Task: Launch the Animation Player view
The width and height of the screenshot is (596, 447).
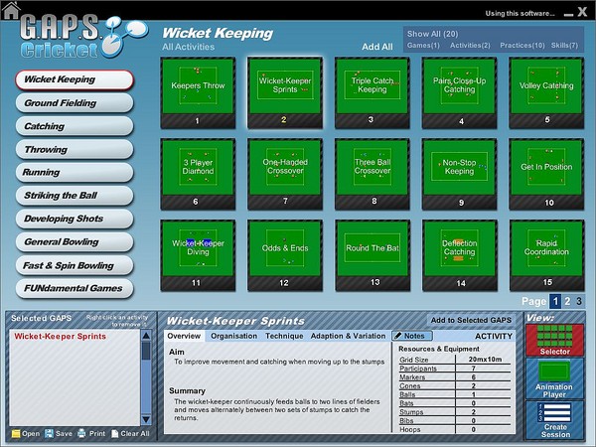Action: 553,379
